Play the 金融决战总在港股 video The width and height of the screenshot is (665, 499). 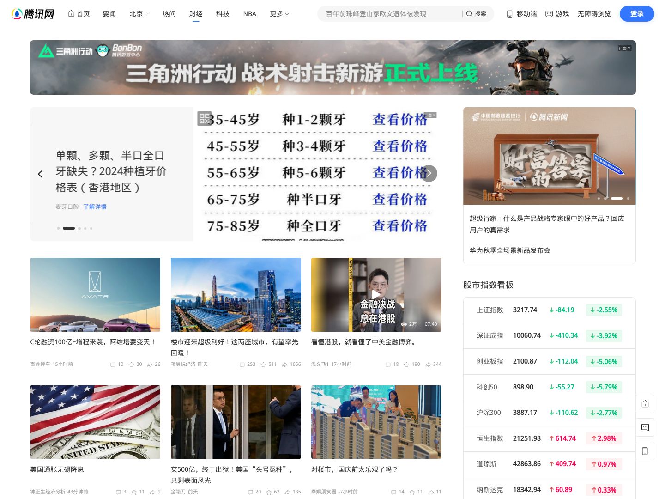[x=376, y=295]
